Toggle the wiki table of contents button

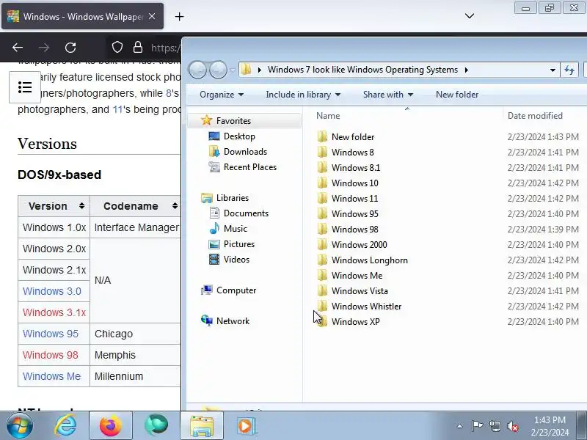point(25,87)
